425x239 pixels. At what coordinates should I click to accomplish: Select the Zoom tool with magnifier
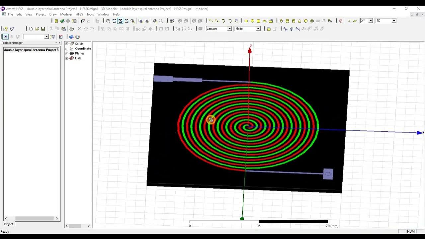coord(132,21)
